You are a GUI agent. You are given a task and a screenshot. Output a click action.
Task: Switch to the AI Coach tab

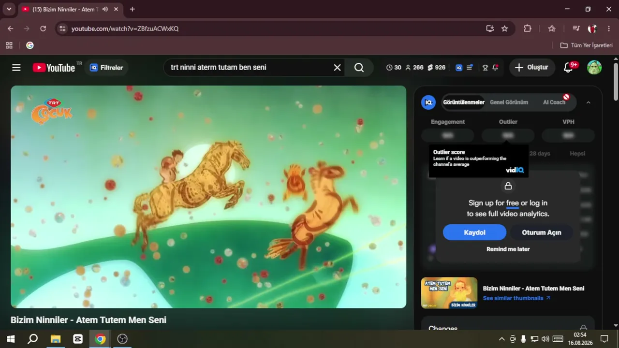click(x=554, y=102)
